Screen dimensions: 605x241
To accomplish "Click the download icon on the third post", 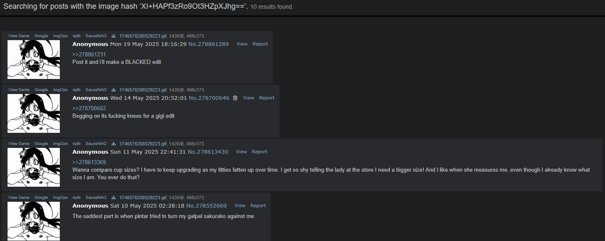I will pos(113,144).
